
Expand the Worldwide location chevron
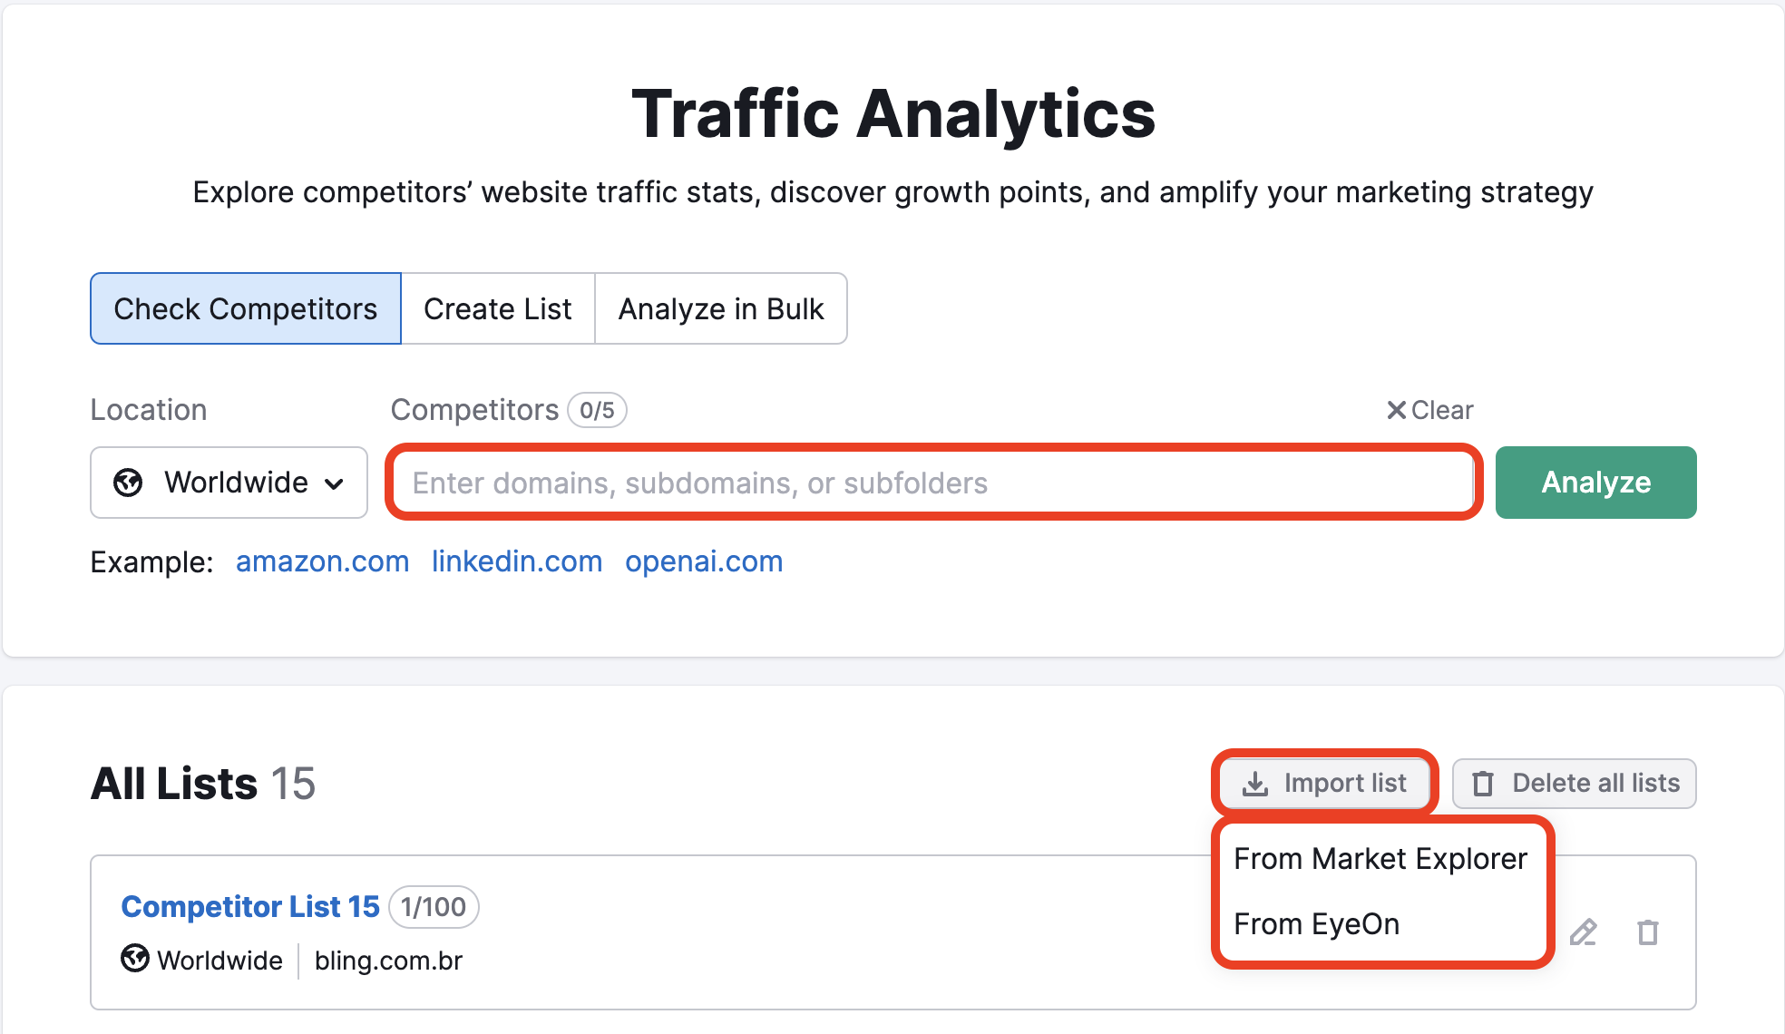tap(335, 483)
